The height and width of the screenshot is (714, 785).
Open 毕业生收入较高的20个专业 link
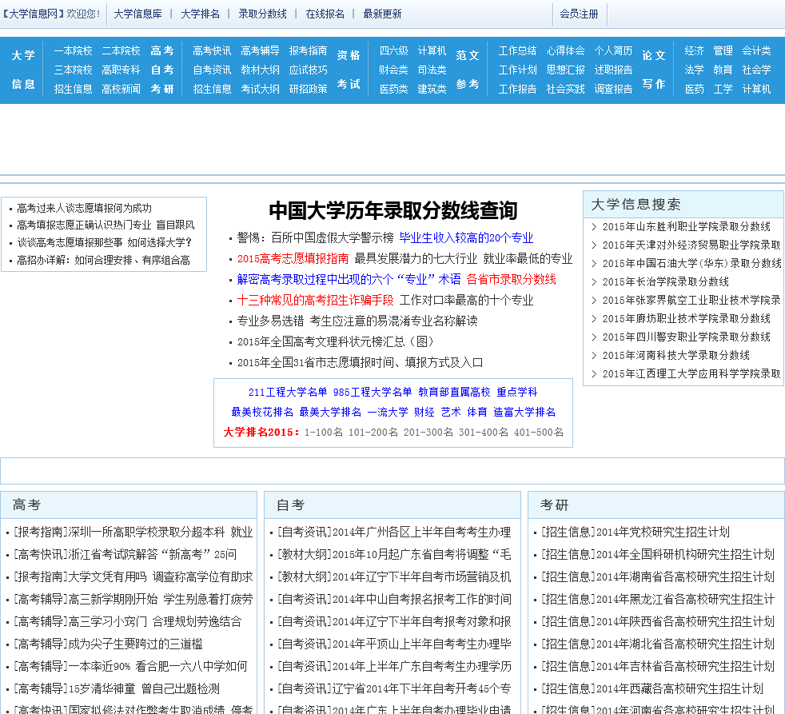tap(466, 237)
